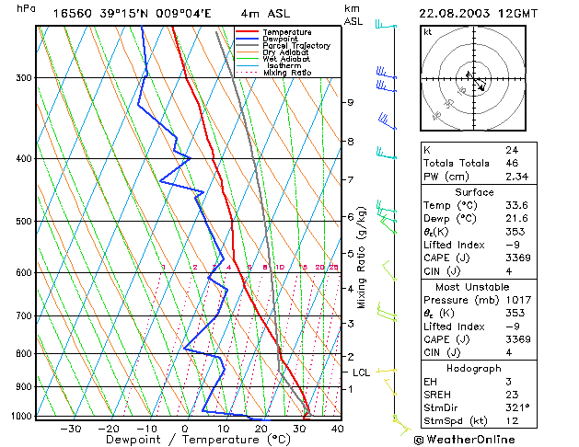
Task: Click the Mixing Ratio legend entry
Action: [x=273, y=73]
